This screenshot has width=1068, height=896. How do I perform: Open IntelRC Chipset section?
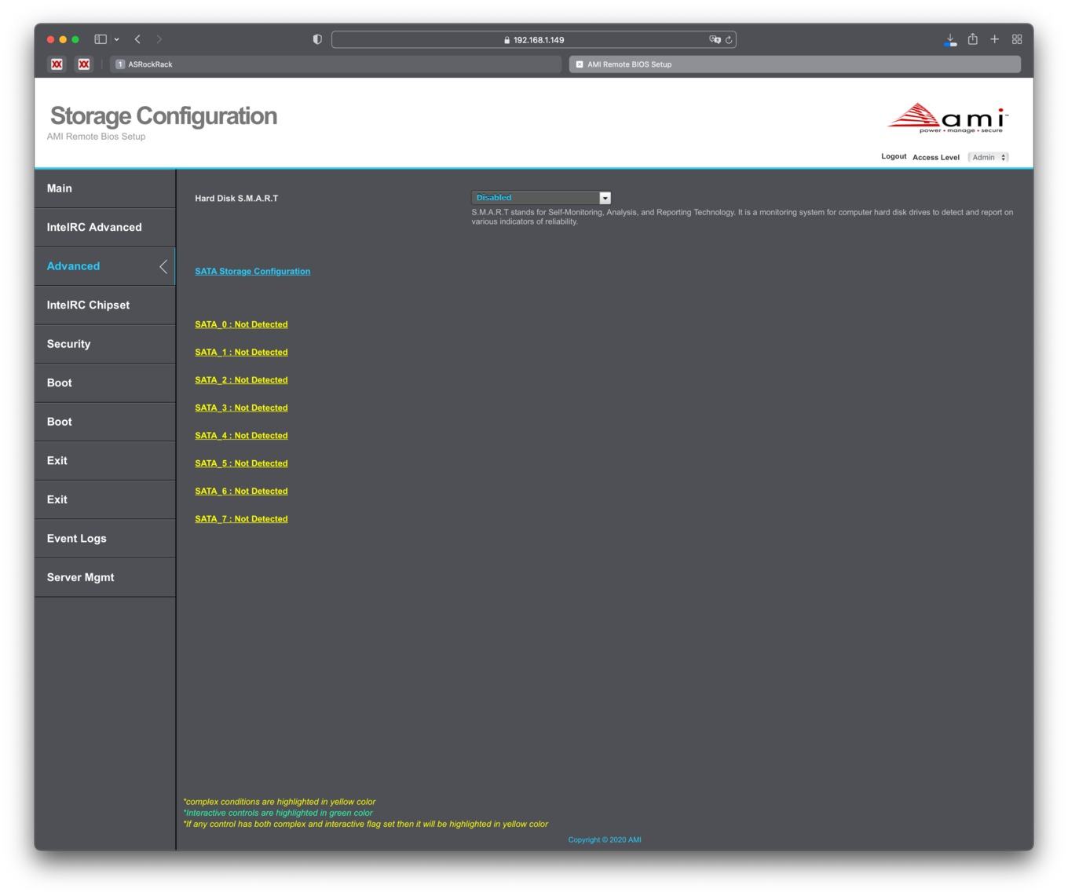click(x=104, y=305)
